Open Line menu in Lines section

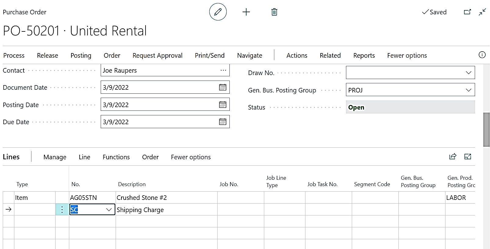(85, 157)
